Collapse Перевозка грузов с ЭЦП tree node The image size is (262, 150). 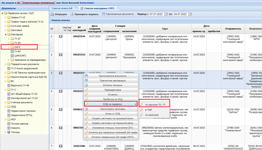(x=2, y=13)
